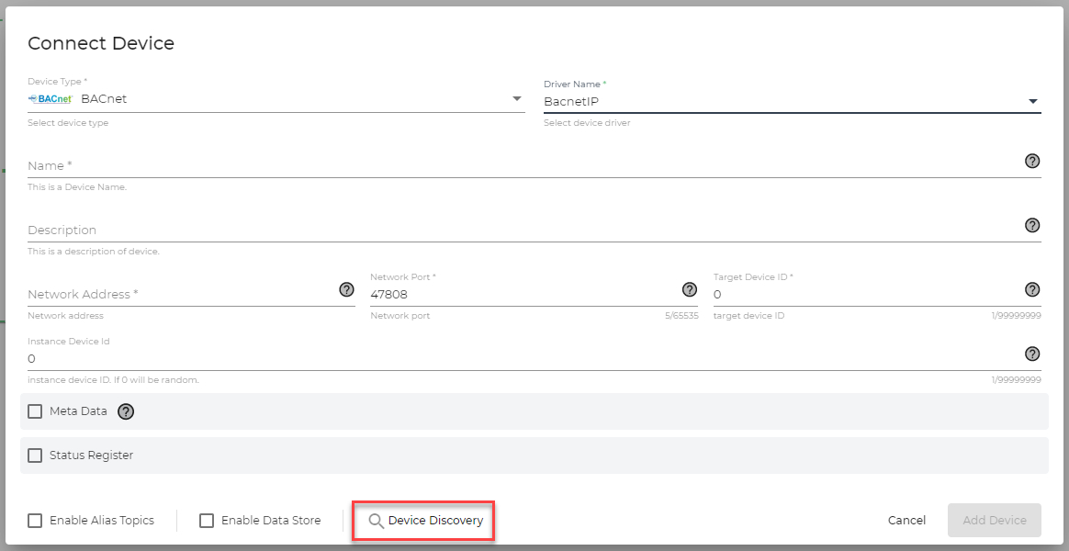
Task: Open help for Instance Device Id
Action: coord(1032,354)
